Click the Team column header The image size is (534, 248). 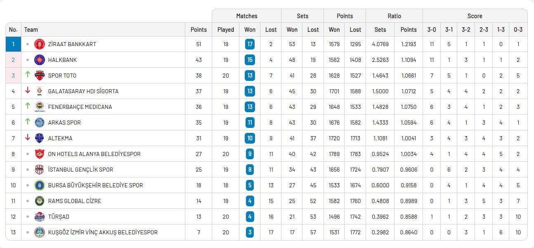coord(31,30)
